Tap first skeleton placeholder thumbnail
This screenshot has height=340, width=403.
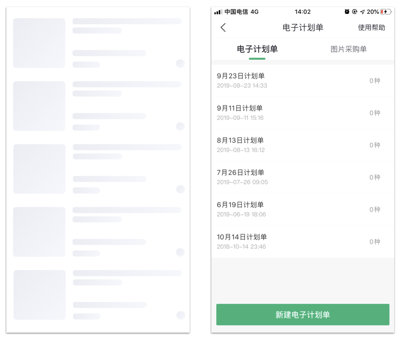39,43
